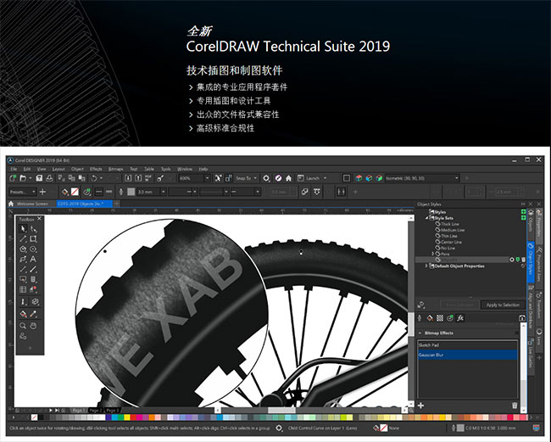
Task: Click the horizontal scrollbar under the canvas
Action: (310, 410)
